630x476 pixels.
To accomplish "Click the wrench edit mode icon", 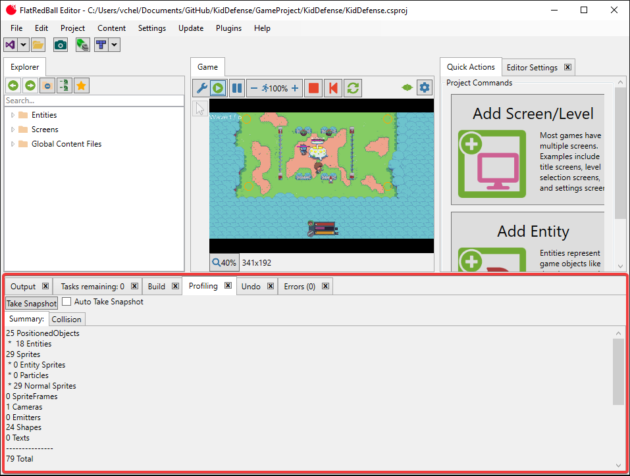I will click(x=201, y=88).
